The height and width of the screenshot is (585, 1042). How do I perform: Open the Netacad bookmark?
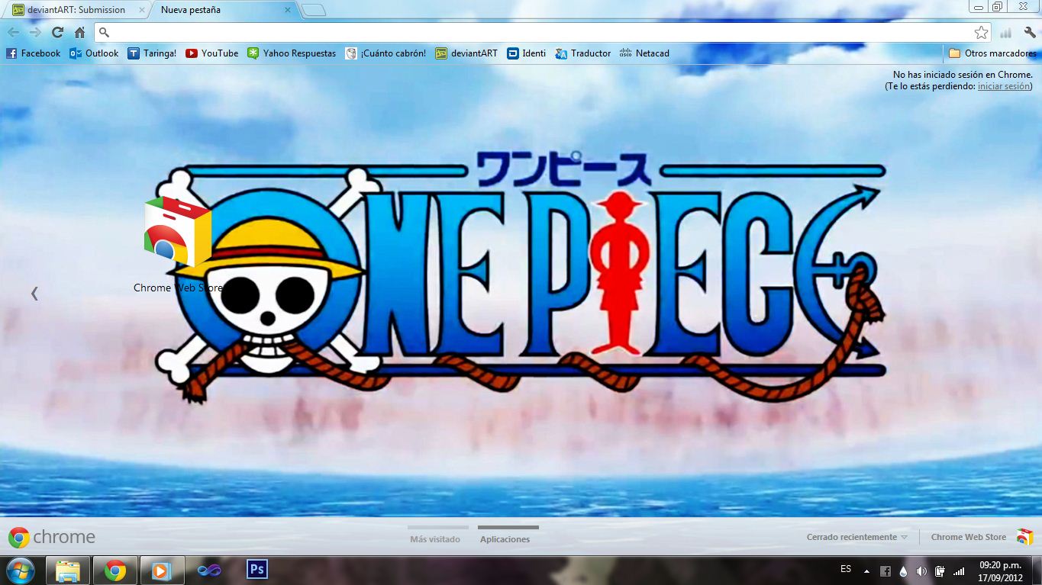[644, 53]
